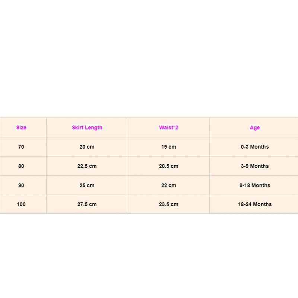Click the Waist*2 column header
The height and width of the screenshot is (298, 298).
(169, 127)
